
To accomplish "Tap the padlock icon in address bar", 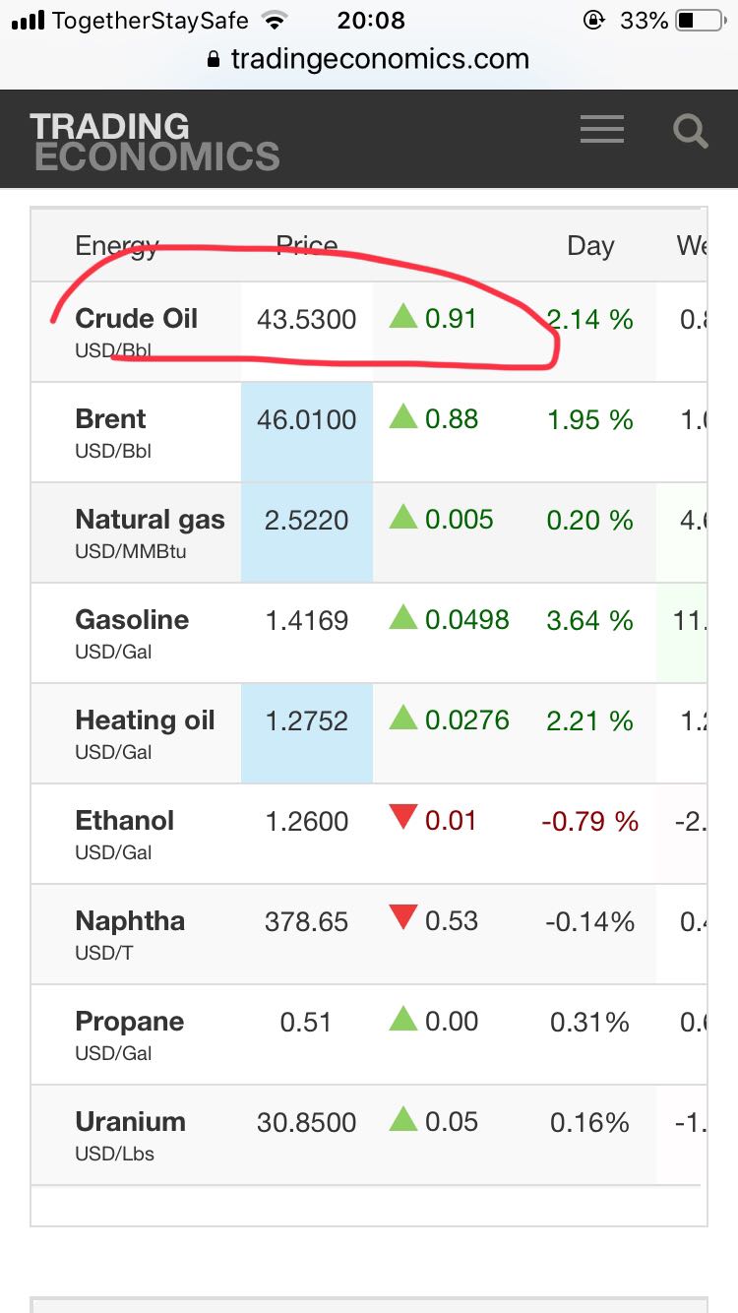I will pos(214,60).
